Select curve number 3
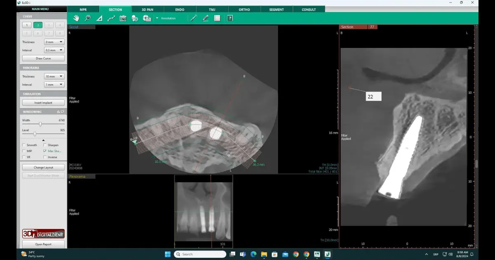 click(49, 25)
